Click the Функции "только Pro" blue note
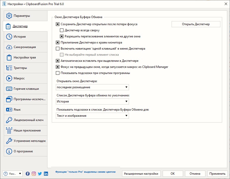The height and width of the screenshot is (179, 230). coord(85,172)
